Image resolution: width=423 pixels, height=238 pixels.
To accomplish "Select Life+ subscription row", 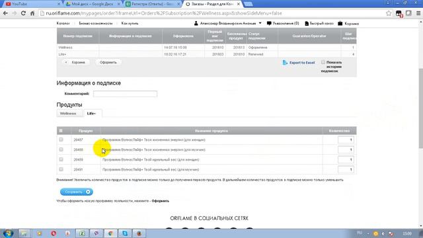I will pos(206,54).
